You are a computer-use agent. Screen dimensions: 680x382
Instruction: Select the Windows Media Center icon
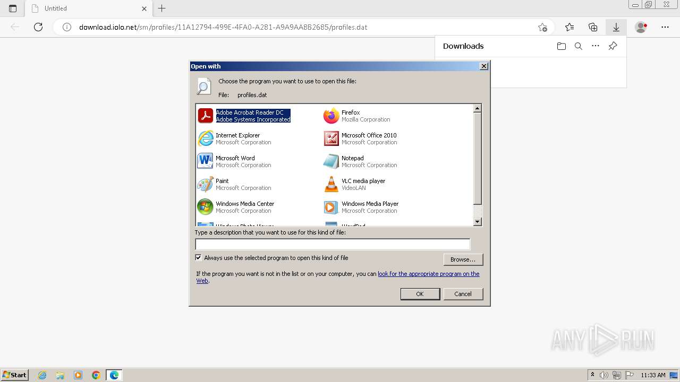point(205,207)
